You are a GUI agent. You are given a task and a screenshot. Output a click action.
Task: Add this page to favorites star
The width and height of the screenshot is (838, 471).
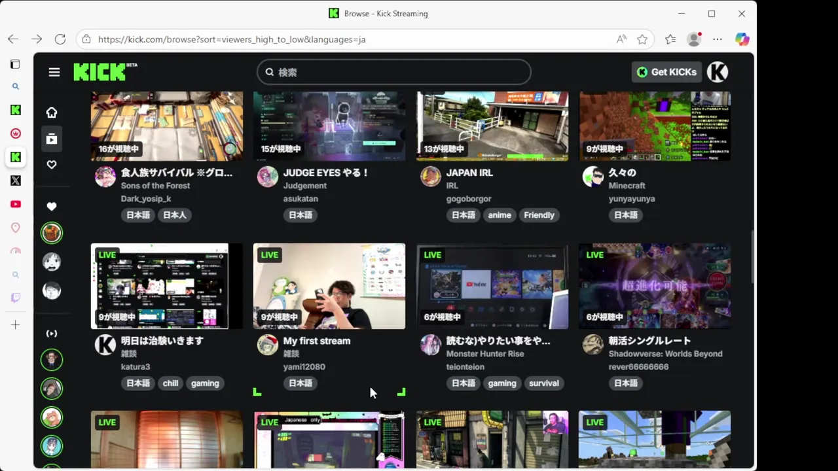pyautogui.click(x=642, y=39)
